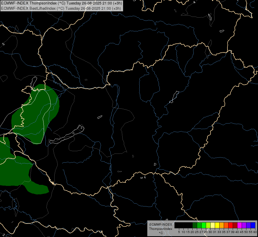Click the magenta 40–45 legend swatch
This screenshot has height=237, width=258.
click(240, 225)
